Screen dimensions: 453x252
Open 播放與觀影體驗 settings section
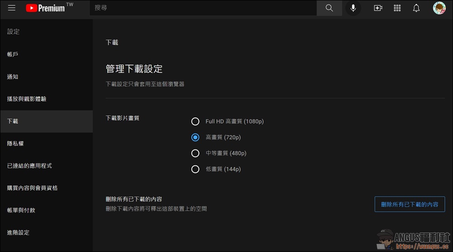[47, 99]
